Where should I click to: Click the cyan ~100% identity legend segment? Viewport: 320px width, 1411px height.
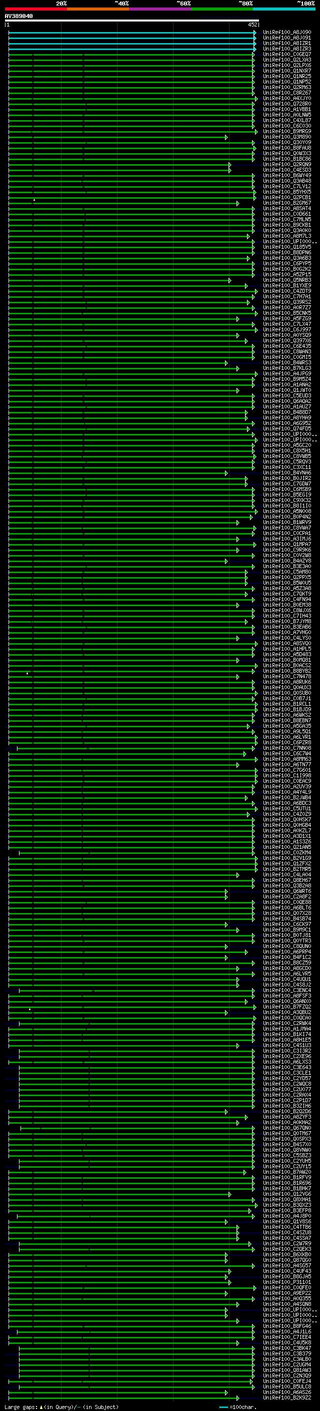point(284,9)
